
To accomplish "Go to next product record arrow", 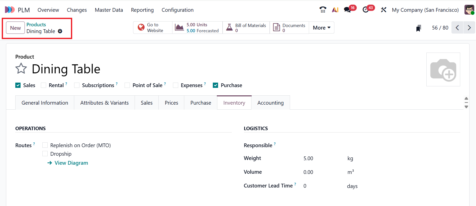I will [x=469, y=28].
